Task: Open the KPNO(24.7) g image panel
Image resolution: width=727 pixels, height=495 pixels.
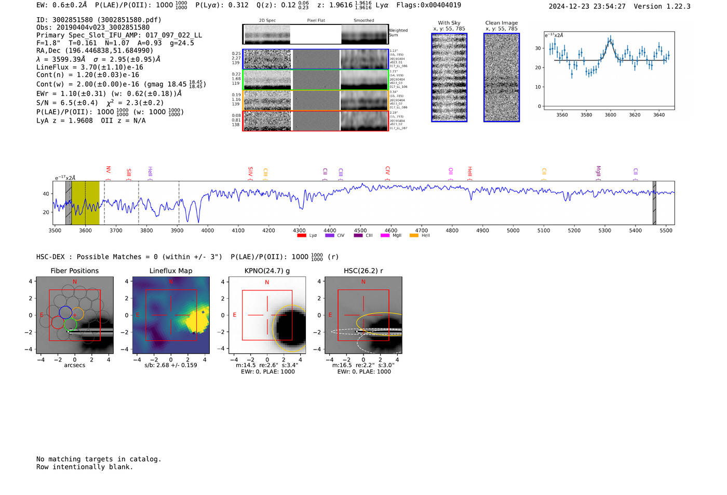Action: (267, 315)
